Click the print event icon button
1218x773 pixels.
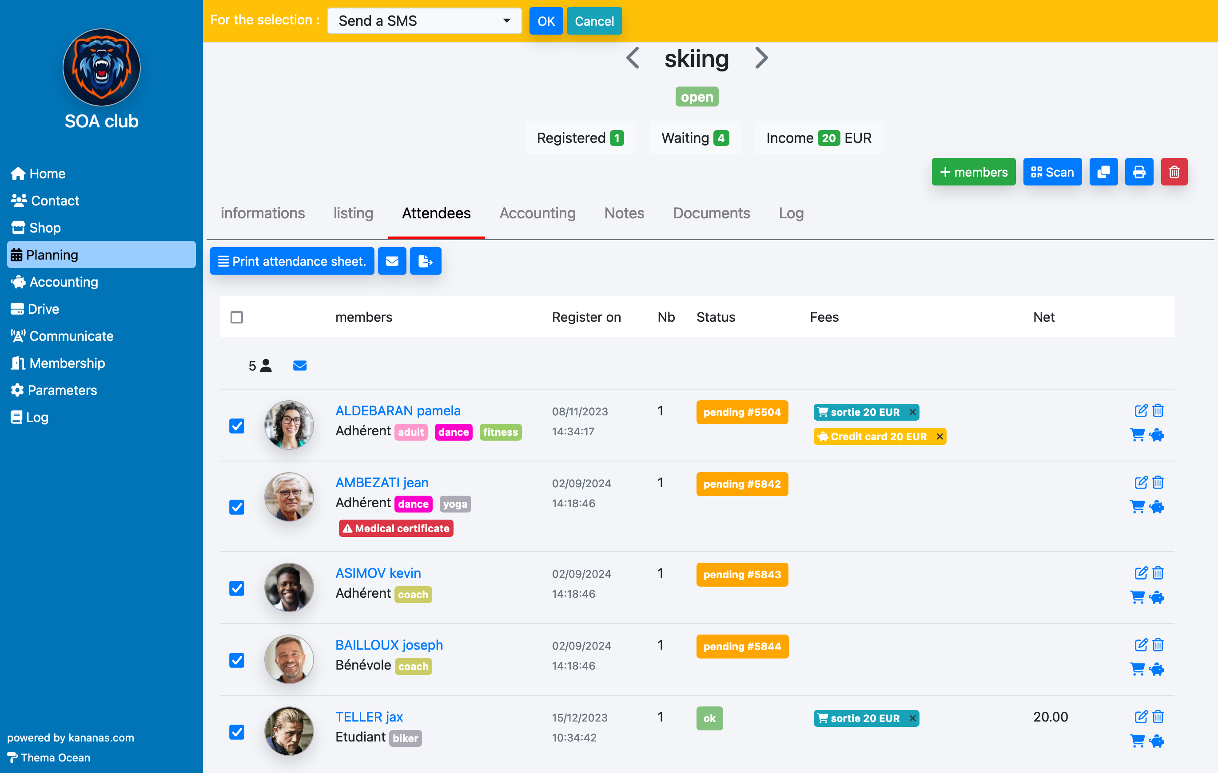point(1139,172)
